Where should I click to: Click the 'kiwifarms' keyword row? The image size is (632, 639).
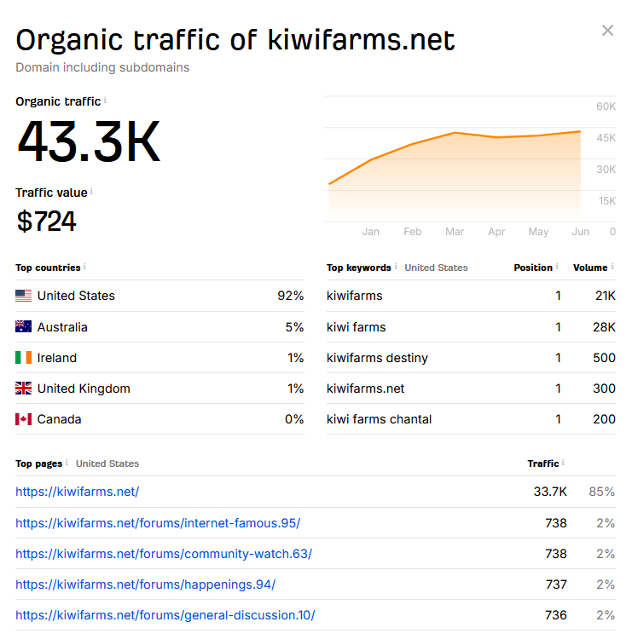click(x=471, y=296)
